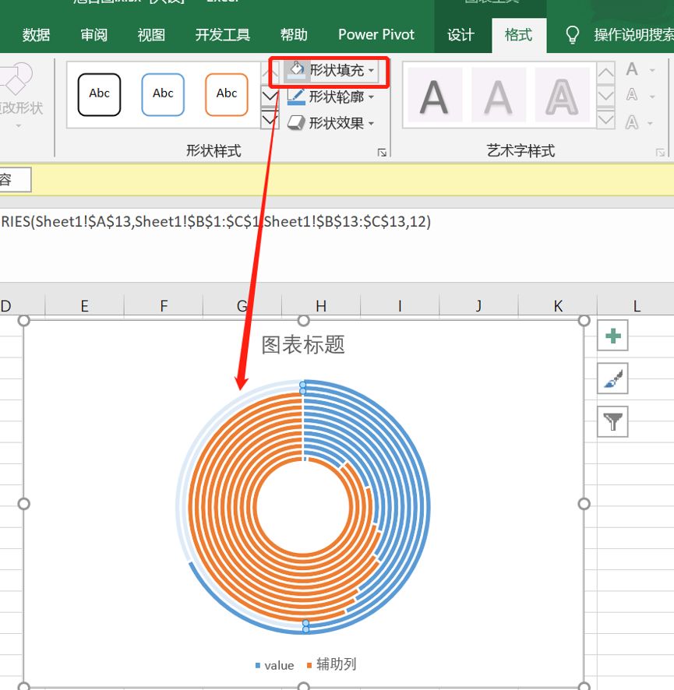This screenshot has width=674, height=690.
Task: Open the 设计 chart tools tab
Action: (461, 35)
